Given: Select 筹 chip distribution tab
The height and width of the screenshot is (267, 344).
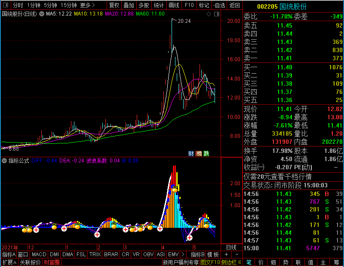Looking at the screenshot, I should [x=336, y=262].
